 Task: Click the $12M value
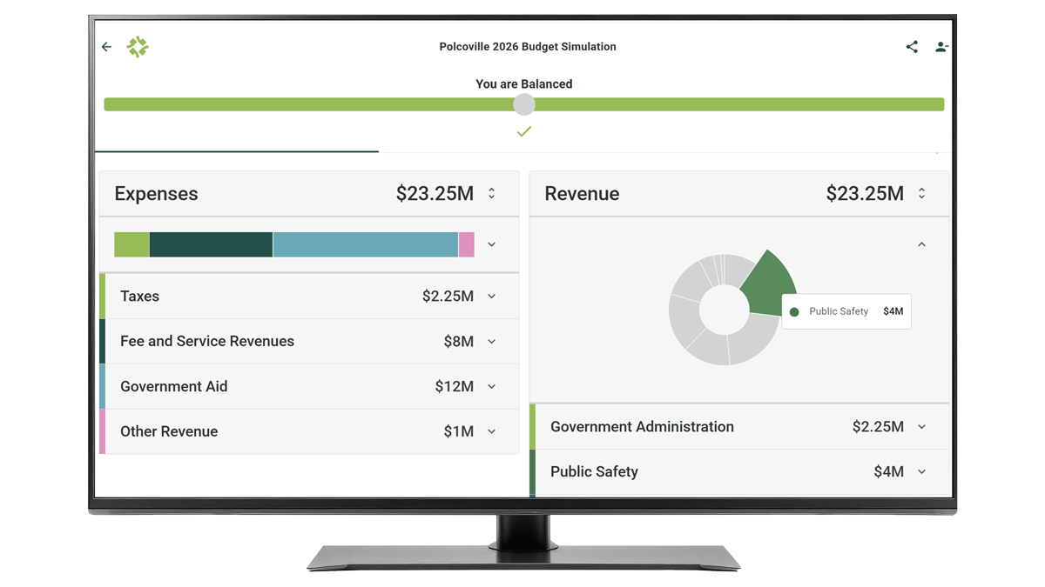click(x=455, y=387)
